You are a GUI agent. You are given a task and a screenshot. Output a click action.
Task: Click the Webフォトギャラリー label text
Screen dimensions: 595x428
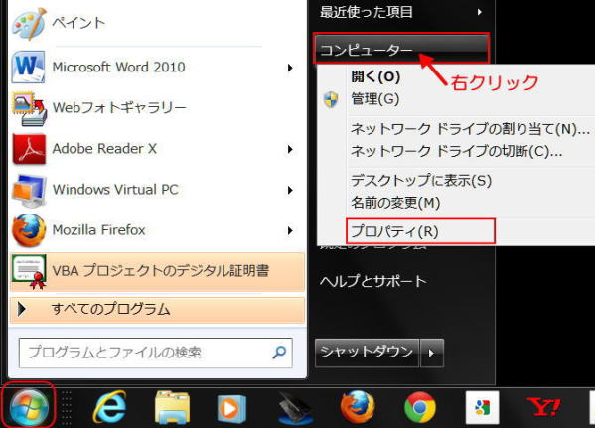(119, 108)
